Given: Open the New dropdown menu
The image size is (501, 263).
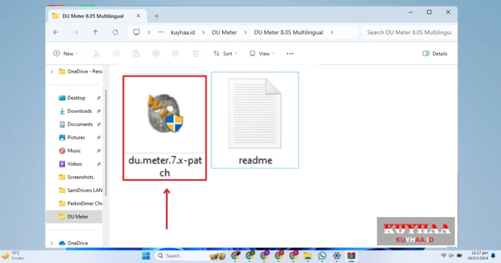Looking at the screenshot, I should coord(66,54).
